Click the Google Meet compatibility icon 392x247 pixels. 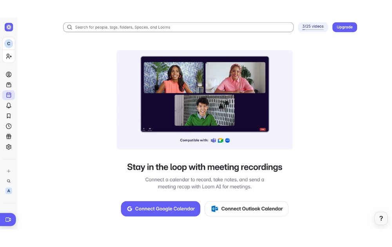point(220,140)
